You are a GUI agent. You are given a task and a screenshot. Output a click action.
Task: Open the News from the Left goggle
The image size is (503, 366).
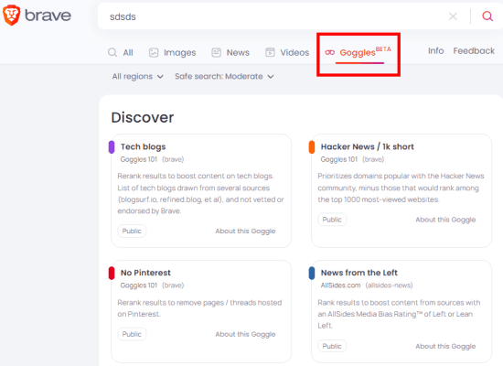(x=359, y=273)
